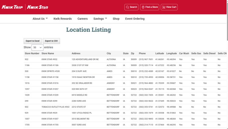
Task: Sort by the Car Wash column header
Action: tap(184, 54)
